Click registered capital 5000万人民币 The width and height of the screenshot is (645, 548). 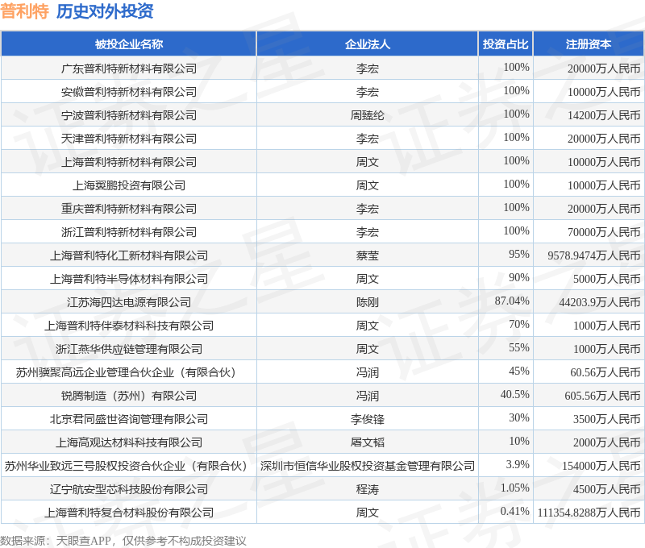tap(607, 279)
